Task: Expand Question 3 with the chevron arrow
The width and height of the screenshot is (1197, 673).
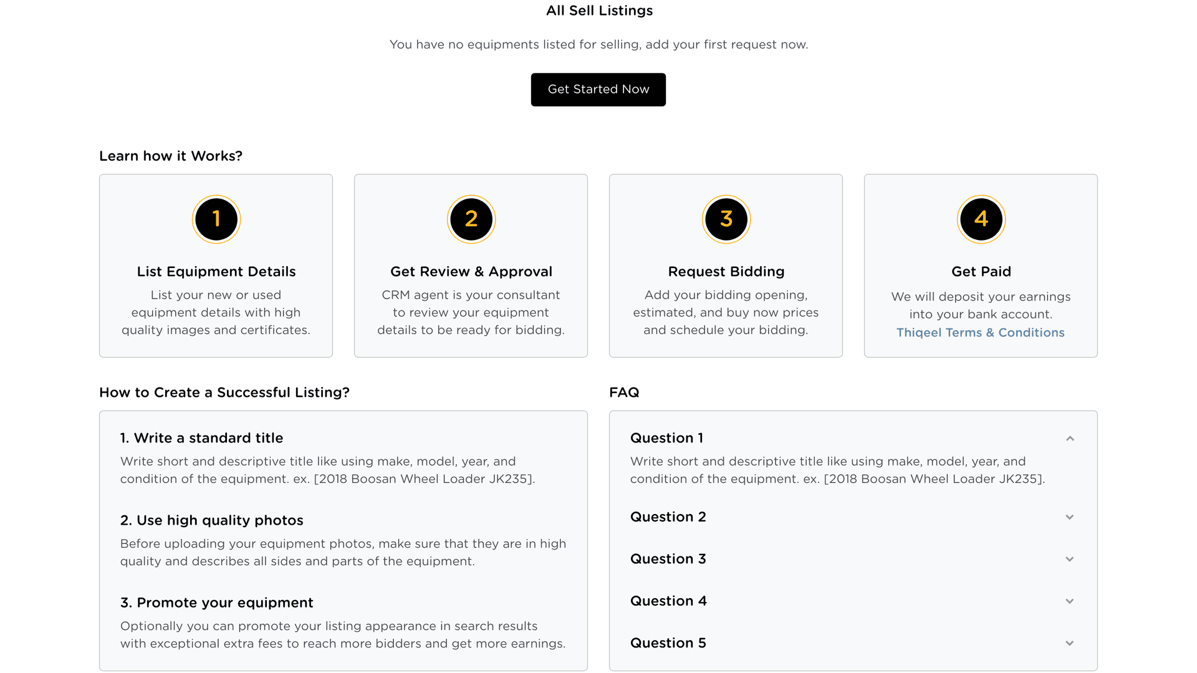Action: (1070, 560)
